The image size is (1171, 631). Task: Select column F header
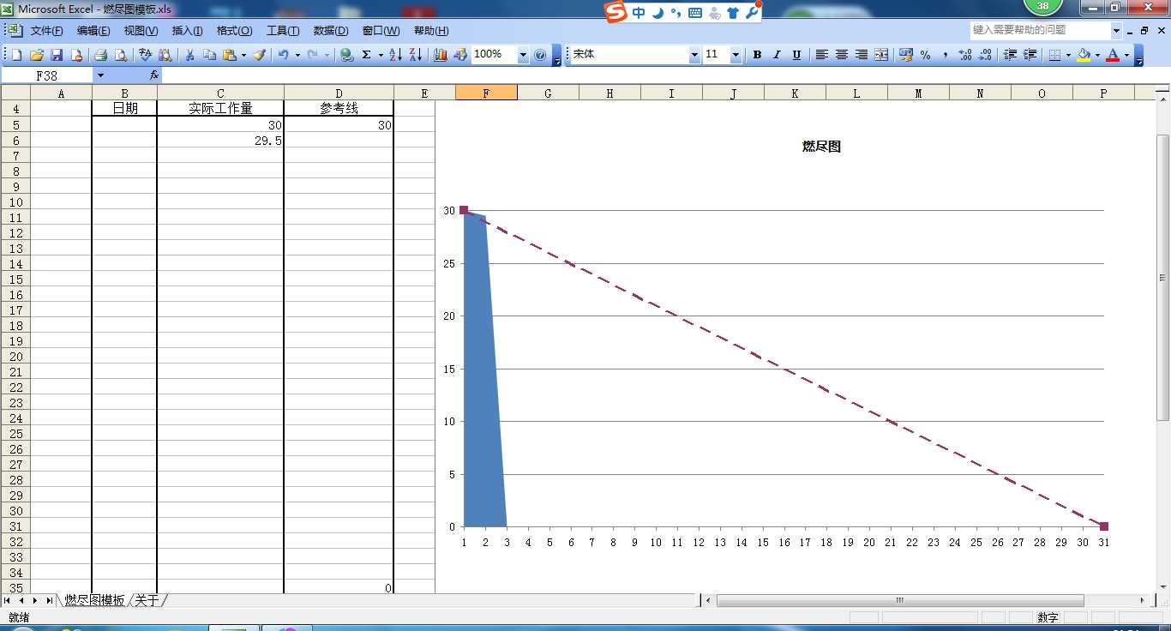[486, 93]
